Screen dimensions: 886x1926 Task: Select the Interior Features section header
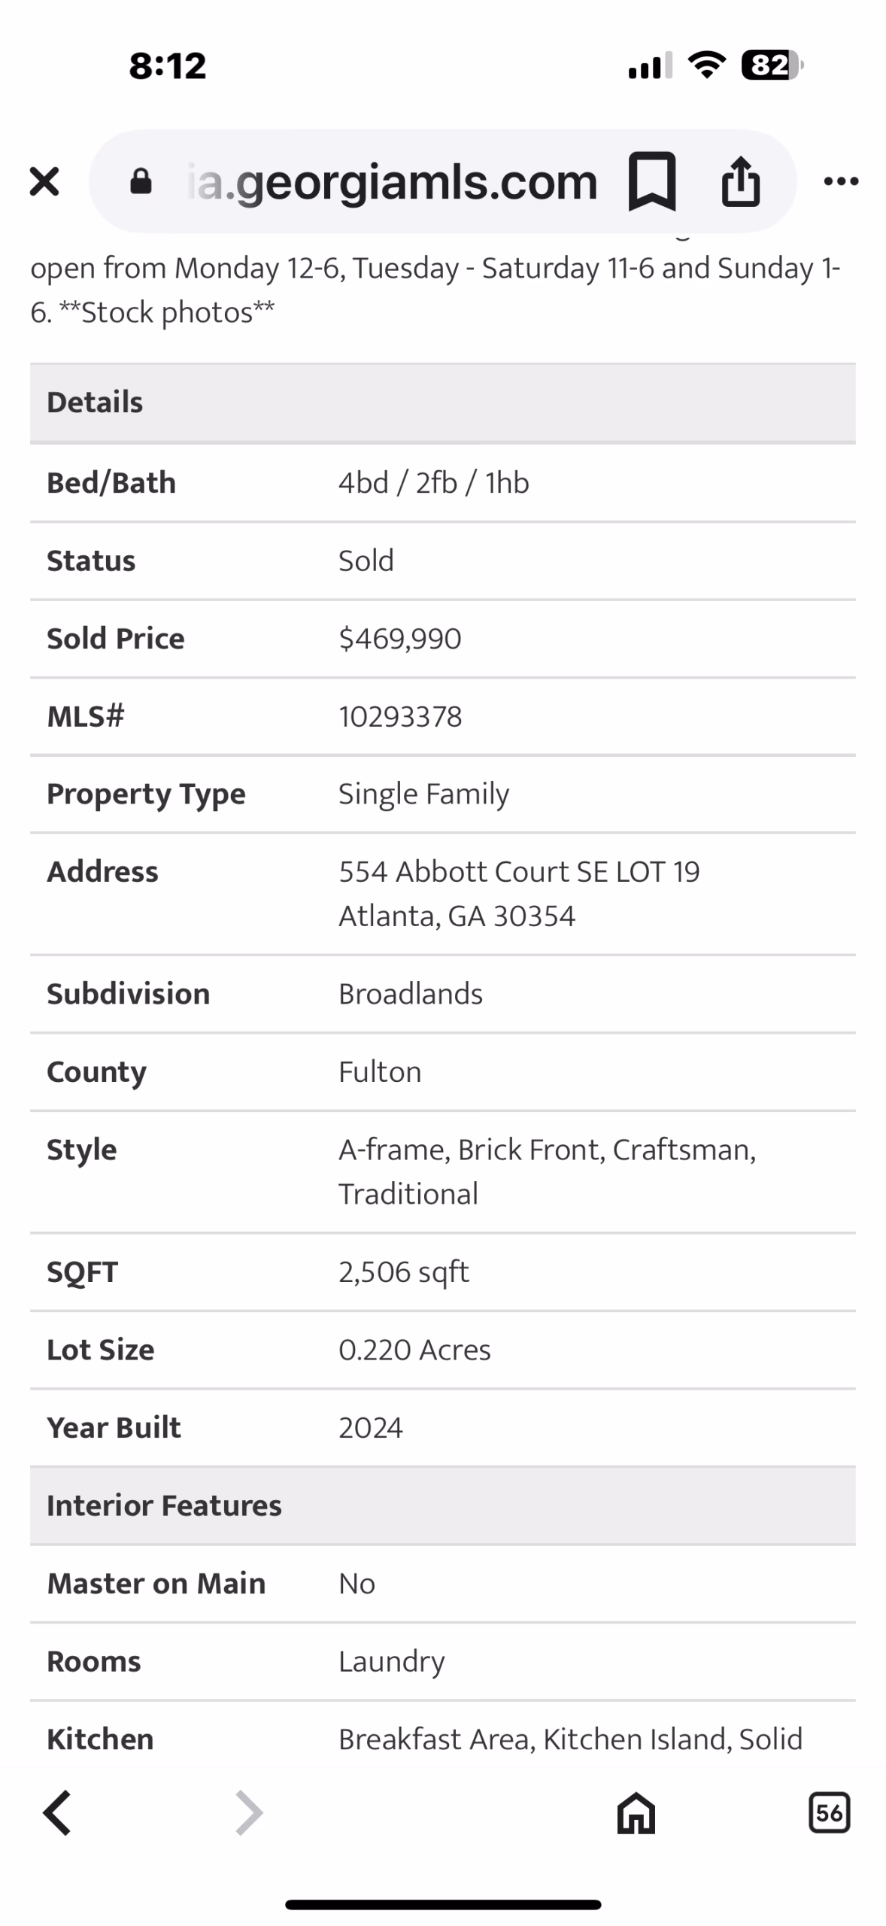click(442, 1506)
